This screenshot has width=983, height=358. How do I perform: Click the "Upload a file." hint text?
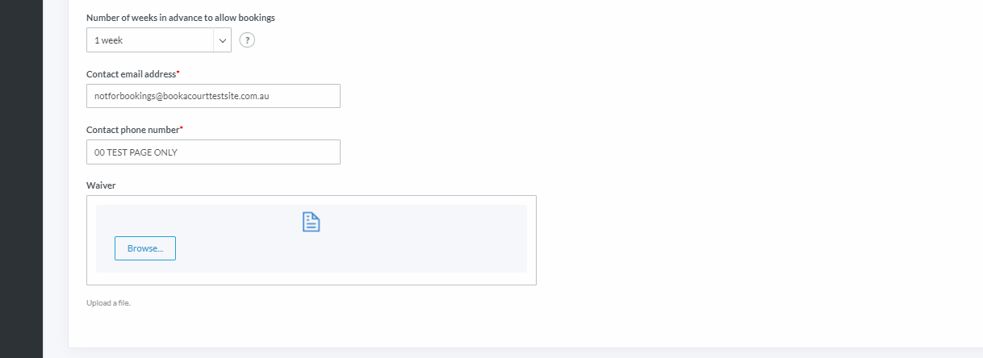[108, 303]
